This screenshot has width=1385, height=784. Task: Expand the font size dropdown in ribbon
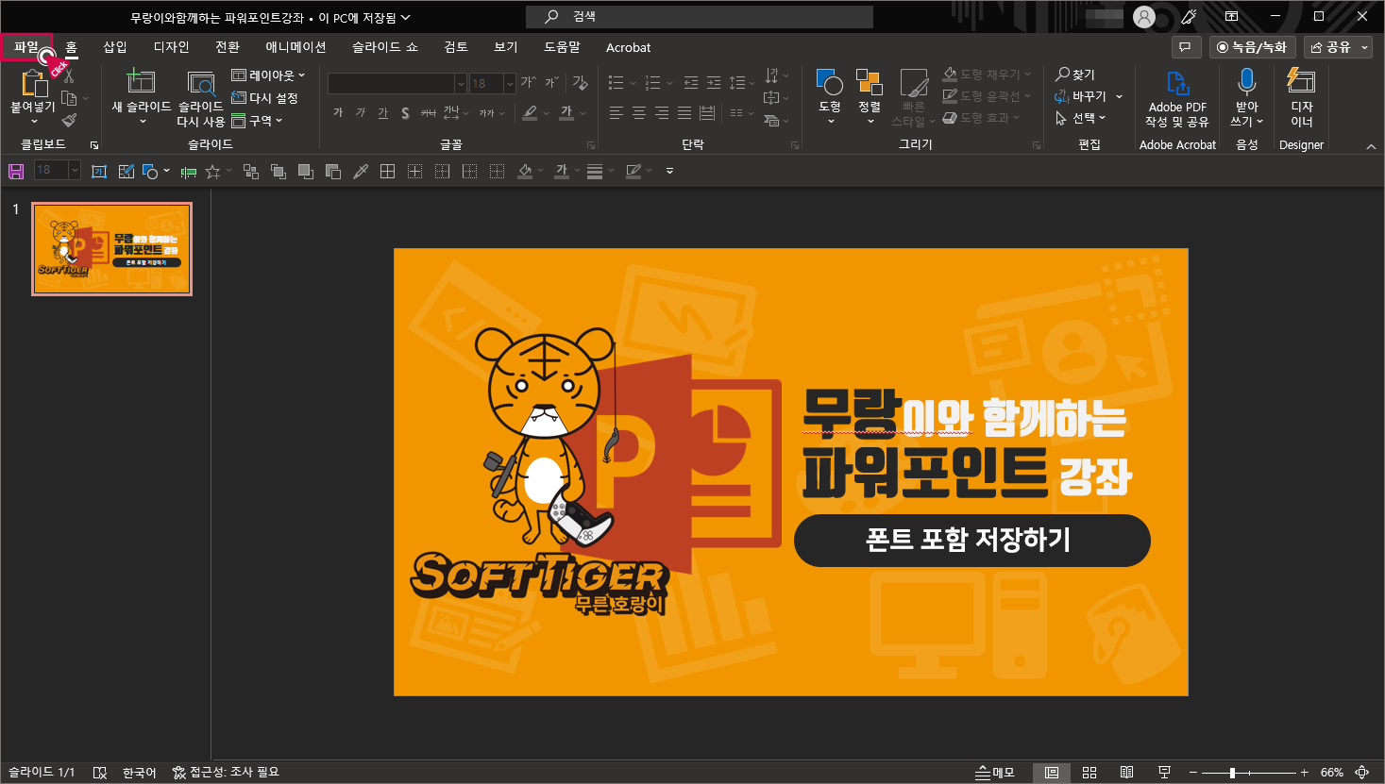pyautogui.click(x=510, y=84)
